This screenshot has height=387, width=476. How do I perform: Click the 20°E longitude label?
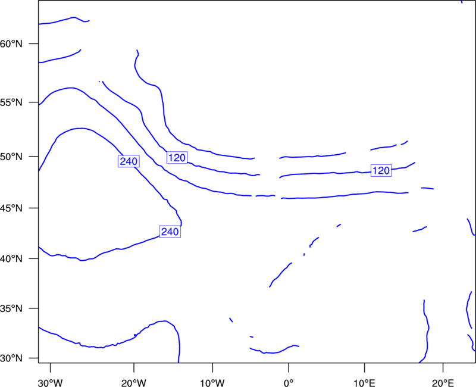point(443,383)
